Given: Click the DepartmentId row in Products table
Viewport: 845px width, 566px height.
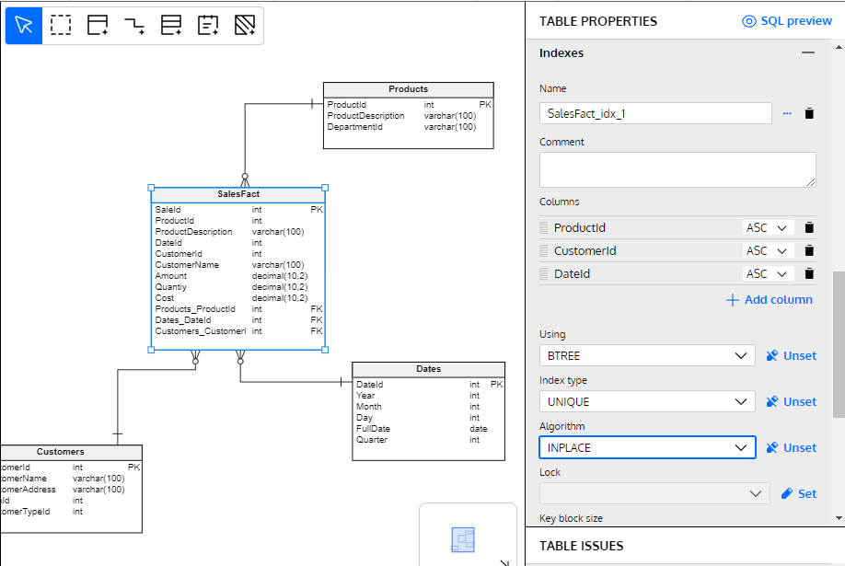Looking at the screenshot, I should pyautogui.click(x=408, y=127).
